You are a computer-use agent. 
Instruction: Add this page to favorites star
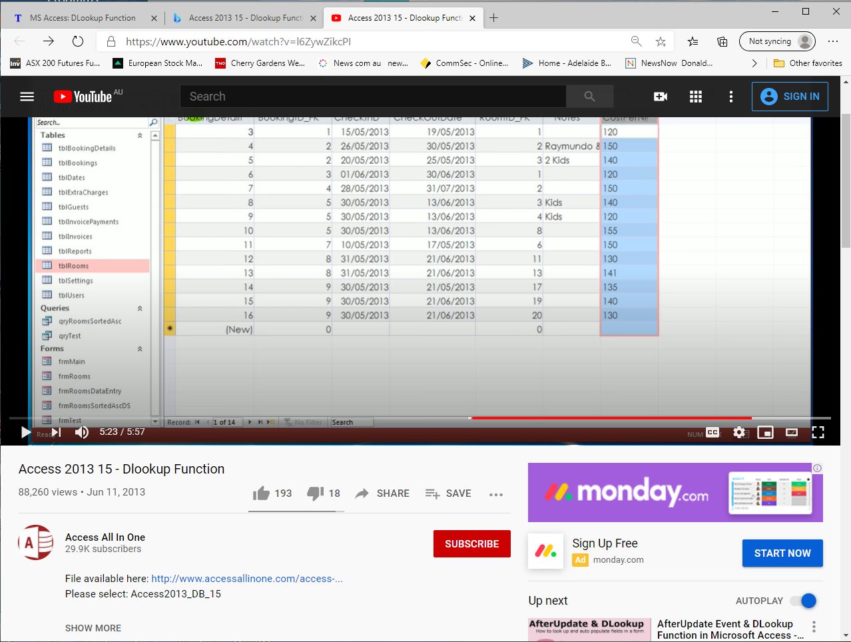[661, 41]
